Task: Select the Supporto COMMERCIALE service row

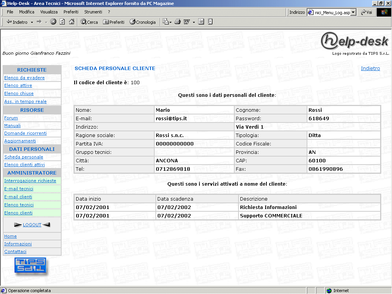Action: pyautogui.click(x=227, y=216)
